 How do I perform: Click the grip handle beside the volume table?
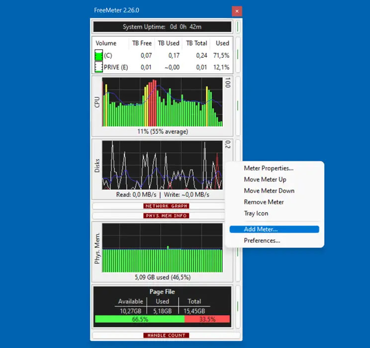pyautogui.click(x=238, y=54)
